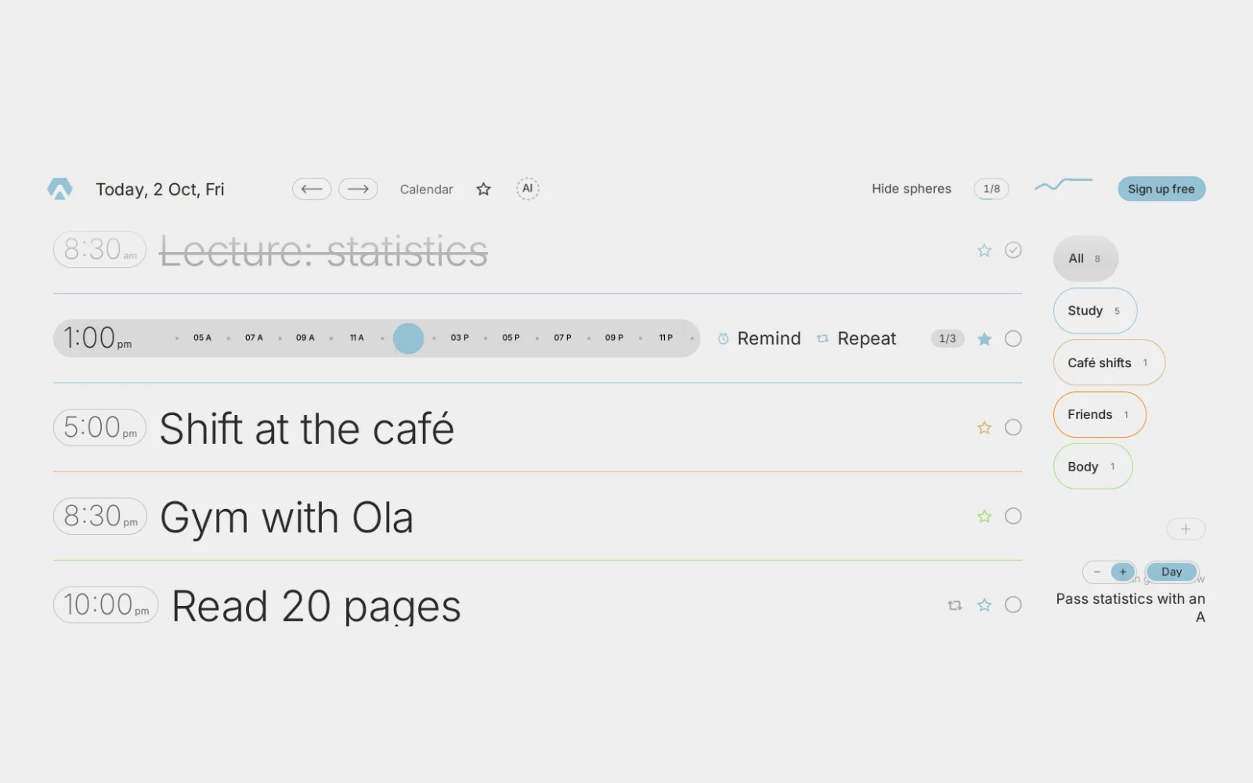Mark Read 20 pages as complete
The height and width of the screenshot is (783, 1253).
(1013, 604)
